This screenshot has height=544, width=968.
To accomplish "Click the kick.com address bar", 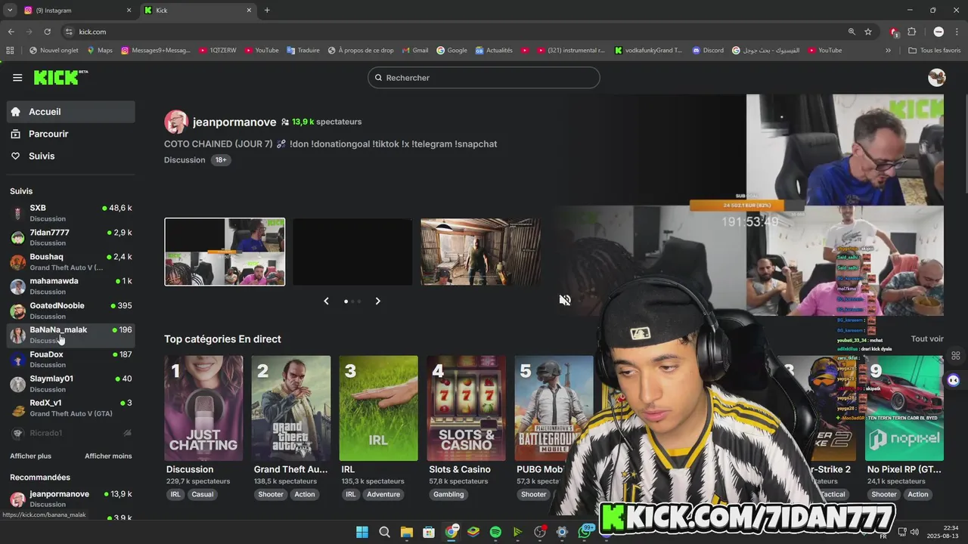I will point(454,32).
